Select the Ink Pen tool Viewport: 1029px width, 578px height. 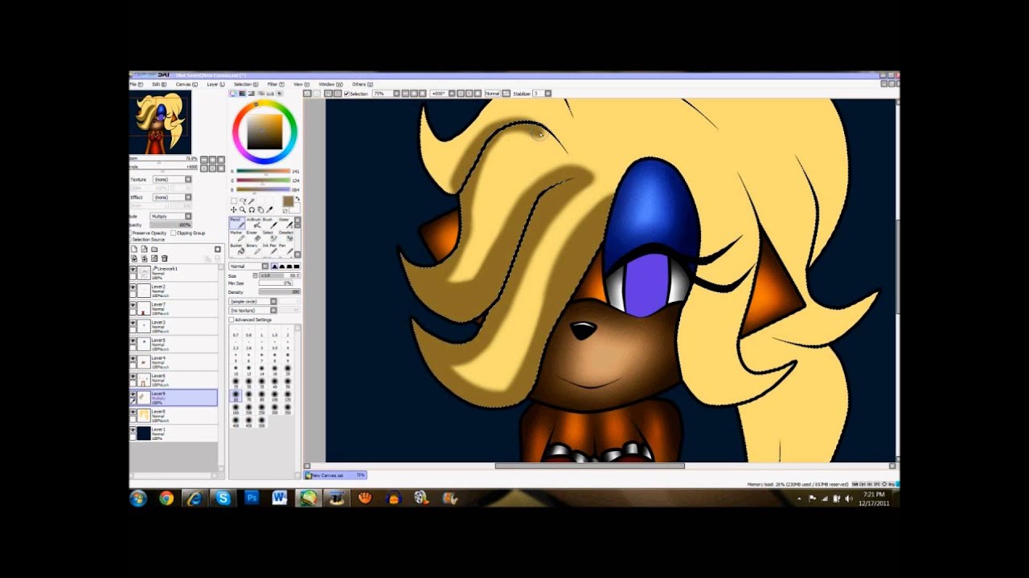(x=270, y=250)
